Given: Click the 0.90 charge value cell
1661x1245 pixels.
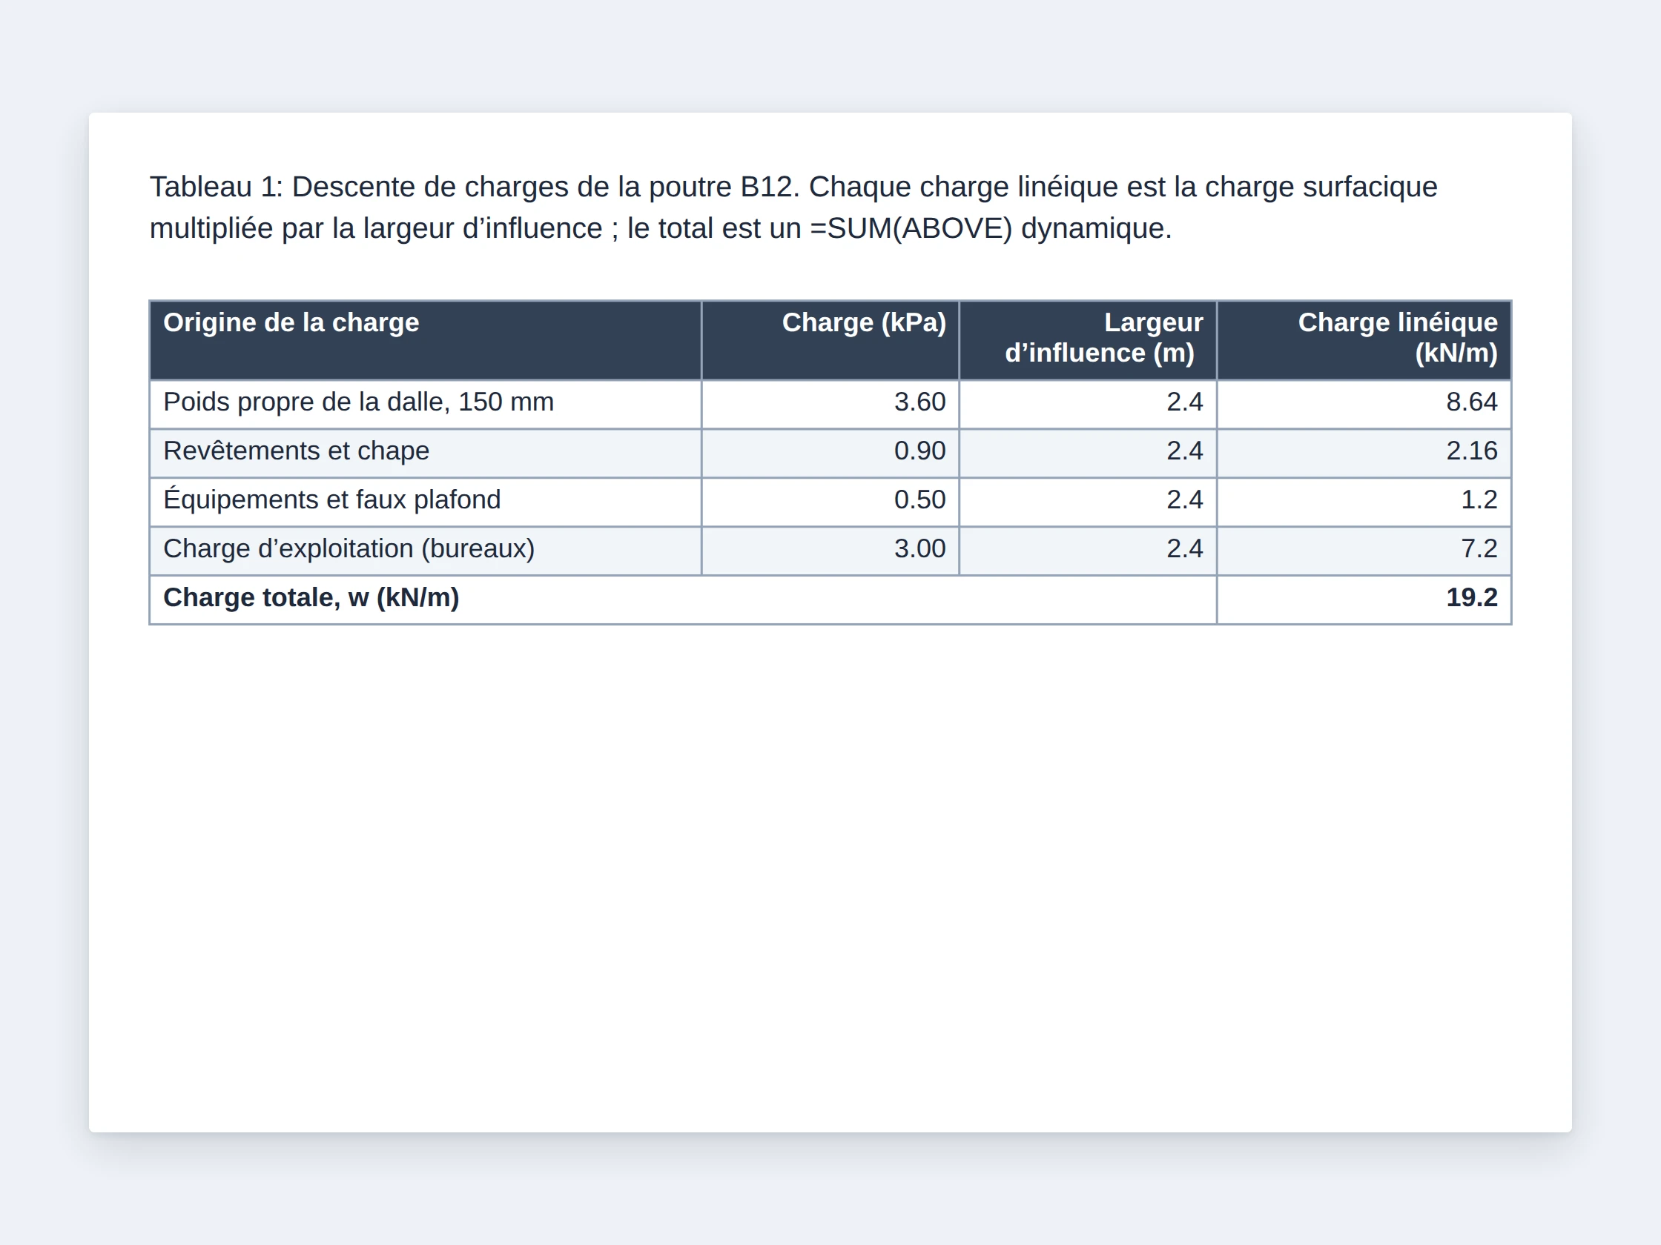Looking at the screenshot, I should click(x=830, y=453).
